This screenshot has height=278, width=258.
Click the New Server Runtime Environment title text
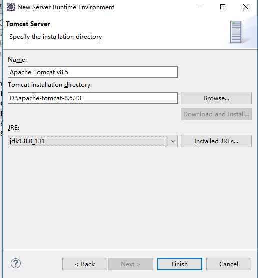[66, 7]
